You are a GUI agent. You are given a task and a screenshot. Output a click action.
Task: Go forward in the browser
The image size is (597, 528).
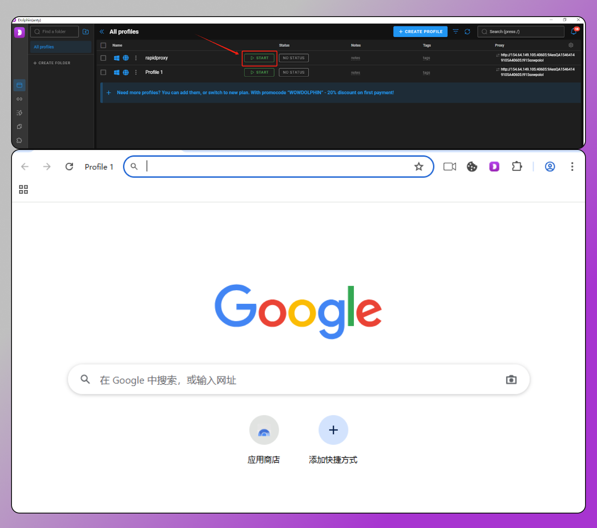tap(47, 167)
